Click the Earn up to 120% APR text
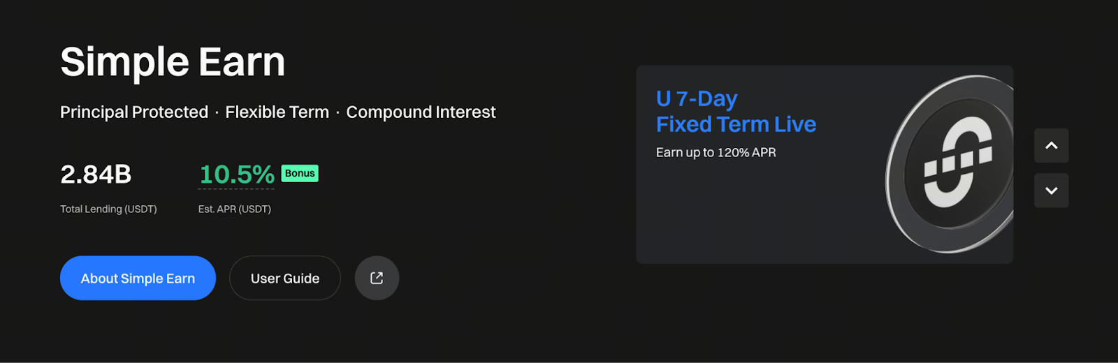The width and height of the screenshot is (1118, 363). (x=716, y=152)
